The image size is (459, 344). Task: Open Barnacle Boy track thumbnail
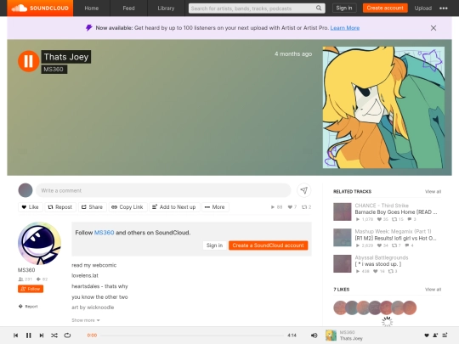pyautogui.click(x=343, y=211)
